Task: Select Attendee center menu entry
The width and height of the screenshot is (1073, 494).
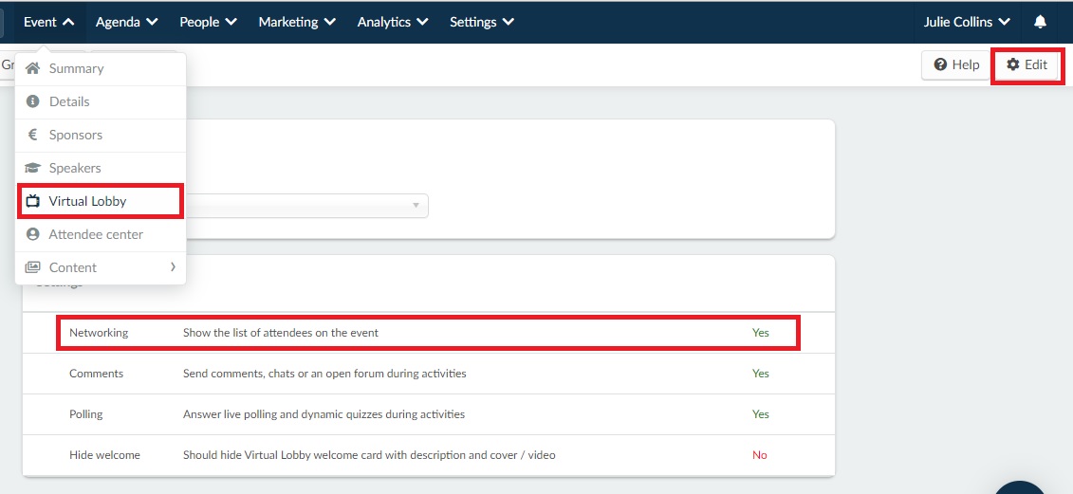Action: [100, 235]
